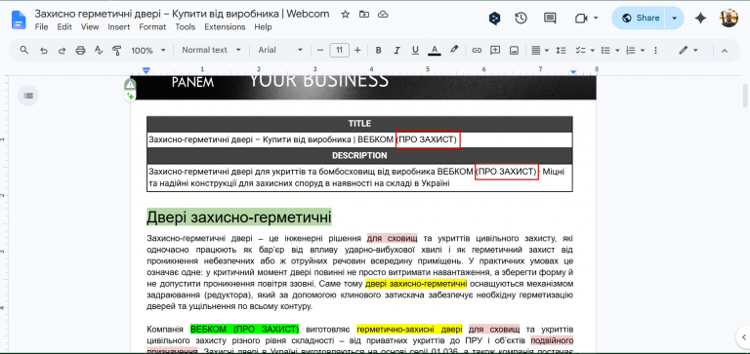Image resolution: width=750 pixels, height=354 pixels.
Task: Click the vertical scrollbar thumb
Action: (745, 95)
